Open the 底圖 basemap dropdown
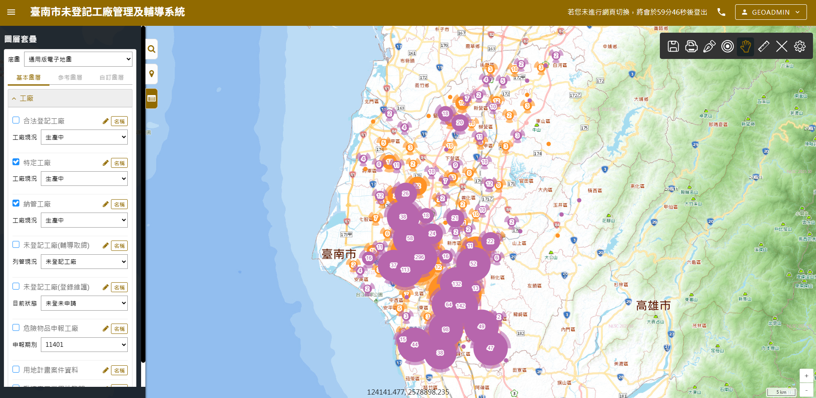Viewport: 816px width, 398px height. click(78, 59)
